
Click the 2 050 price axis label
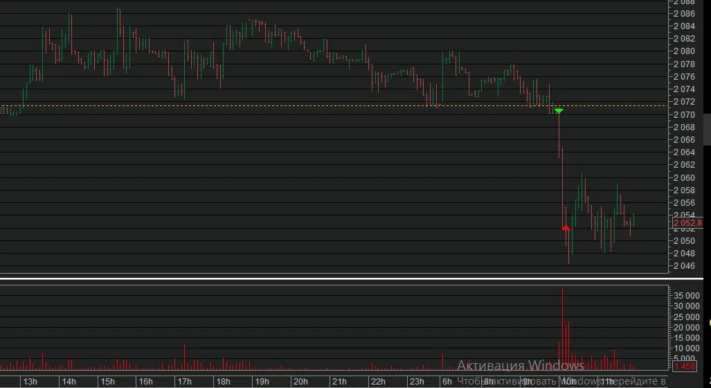point(684,240)
